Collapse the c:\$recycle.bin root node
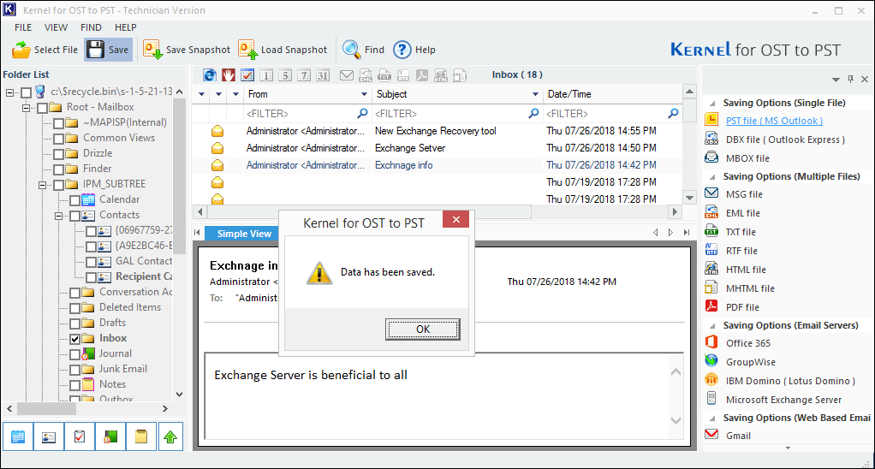 [10, 92]
